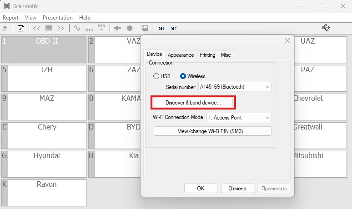The width and height of the screenshot is (352, 209).
Task: Click the sine wave graph icon
Action: pos(76,28)
